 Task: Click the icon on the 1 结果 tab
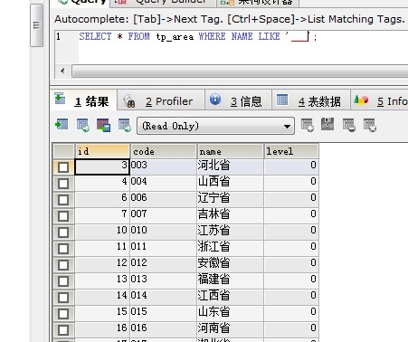tap(60, 99)
